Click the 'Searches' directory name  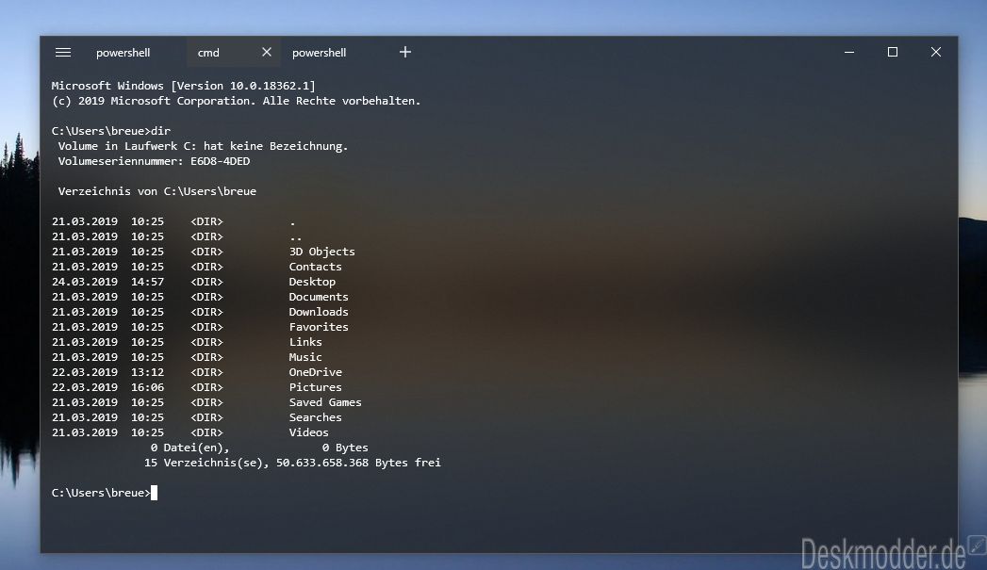point(316,417)
